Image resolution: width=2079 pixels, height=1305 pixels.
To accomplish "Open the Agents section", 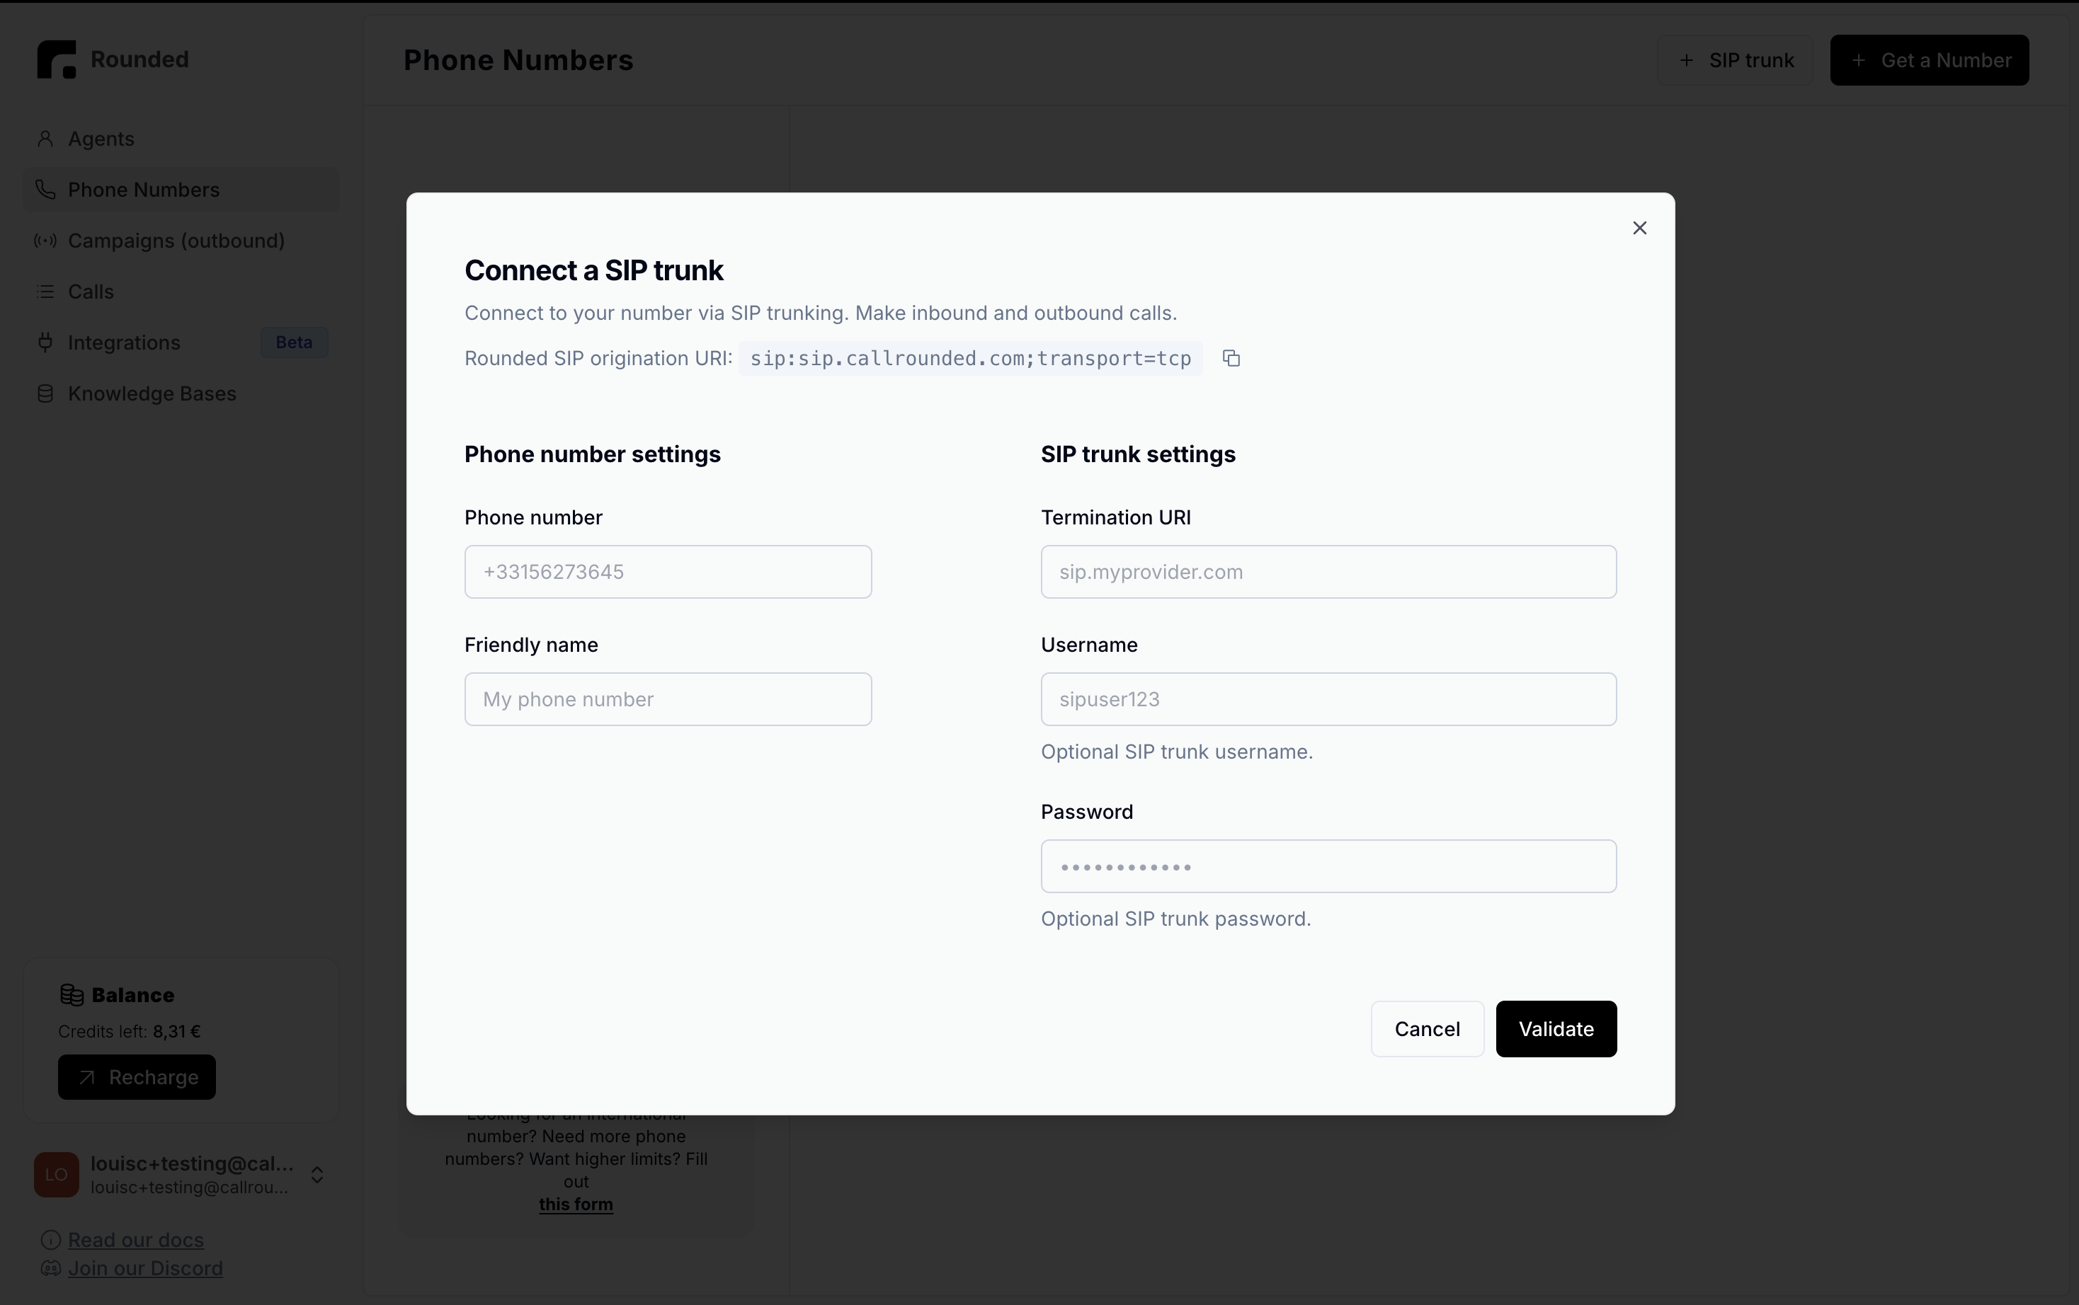I will (x=100, y=138).
